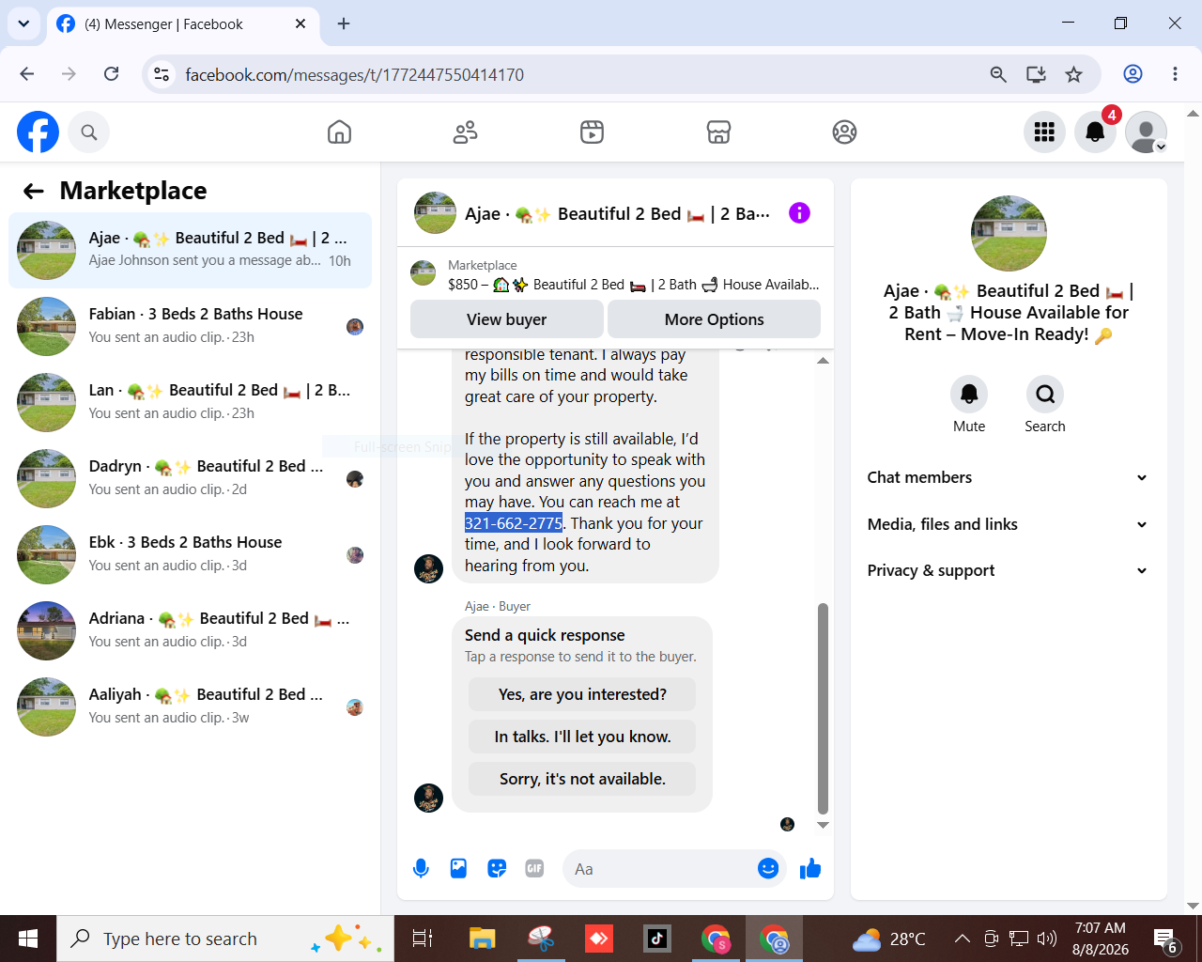Viewport: 1202px width, 962px height.
Task: Open the Windows Start menu
Action: tap(28, 939)
